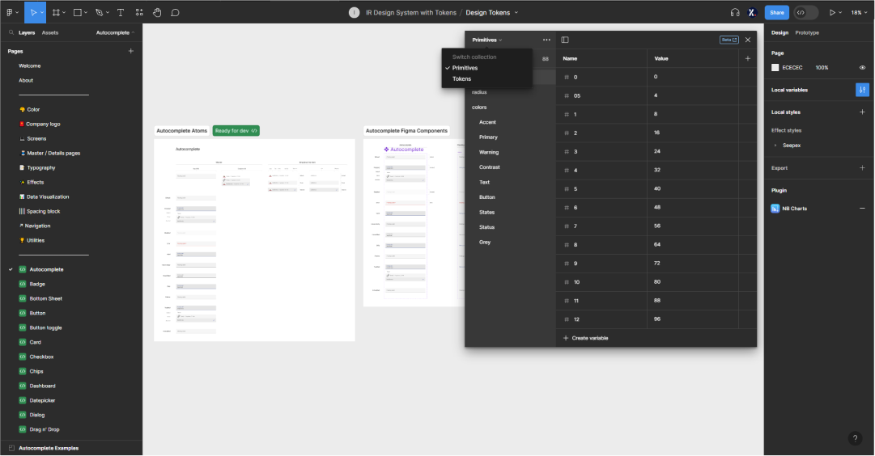Select the Comment tool
875x456 pixels.
click(x=175, y=13)
